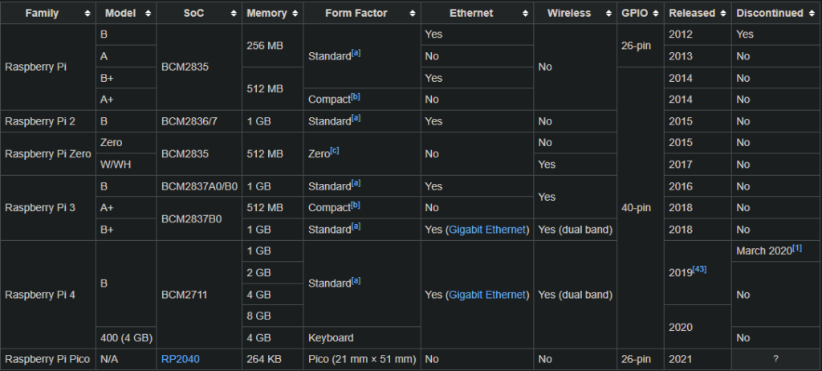
Task: Sort by Wireless column arrows
Action: point(606,14)
